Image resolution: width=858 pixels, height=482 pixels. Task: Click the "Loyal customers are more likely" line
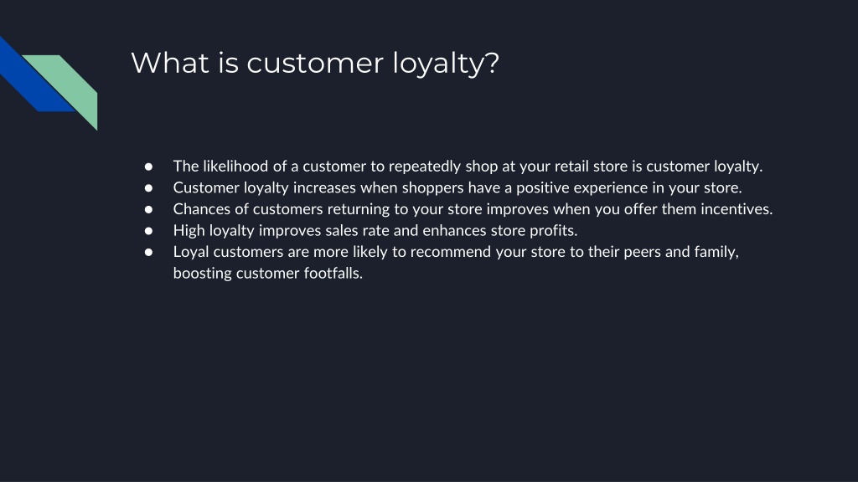tap(456, 252)
